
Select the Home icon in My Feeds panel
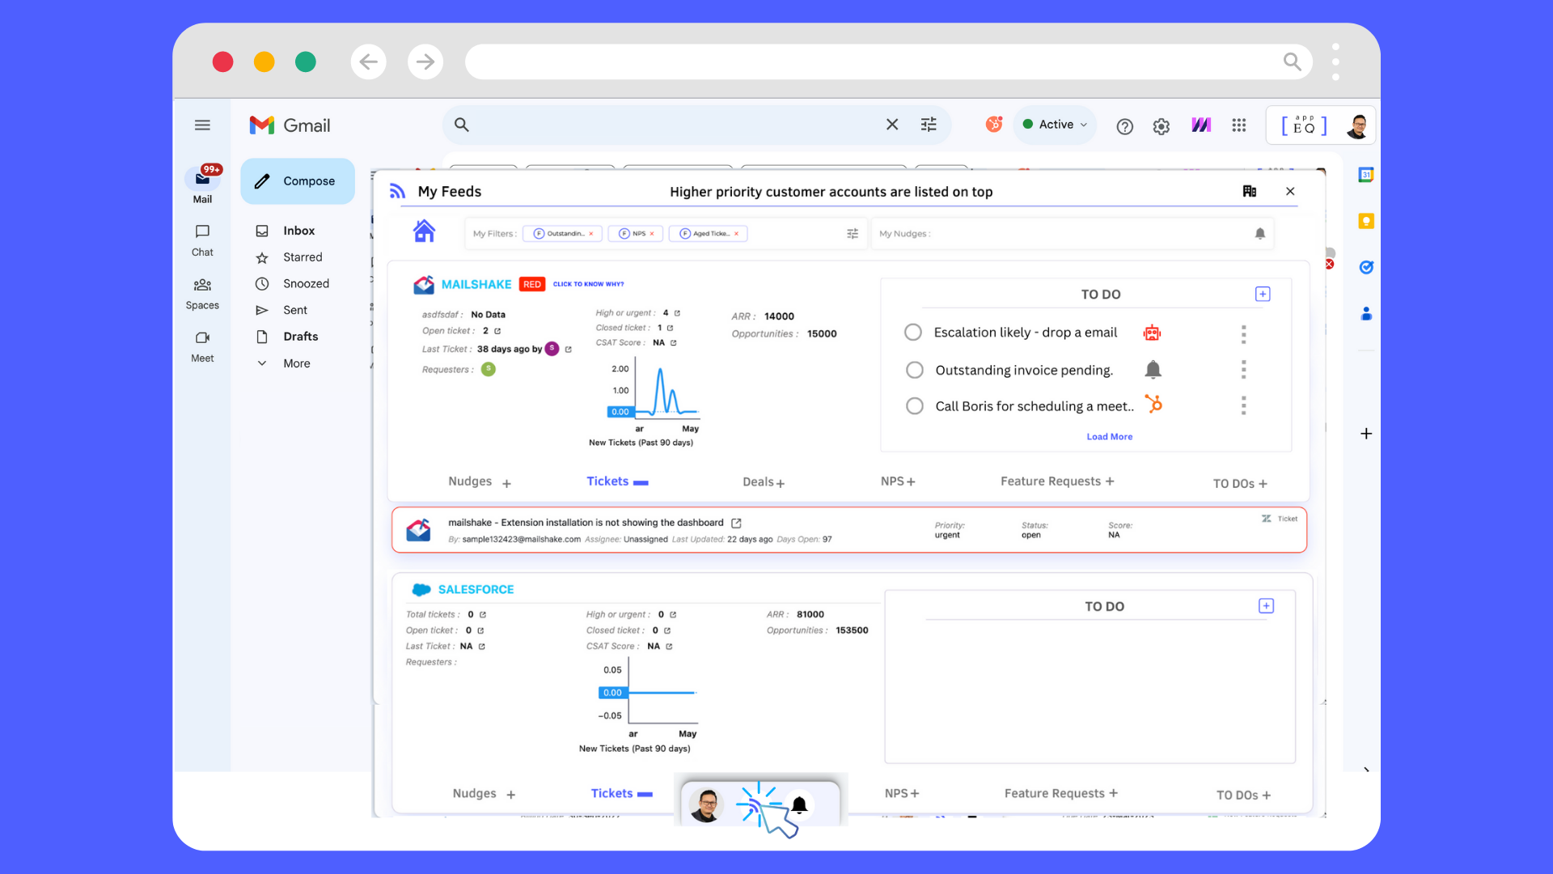pos(424,231)
